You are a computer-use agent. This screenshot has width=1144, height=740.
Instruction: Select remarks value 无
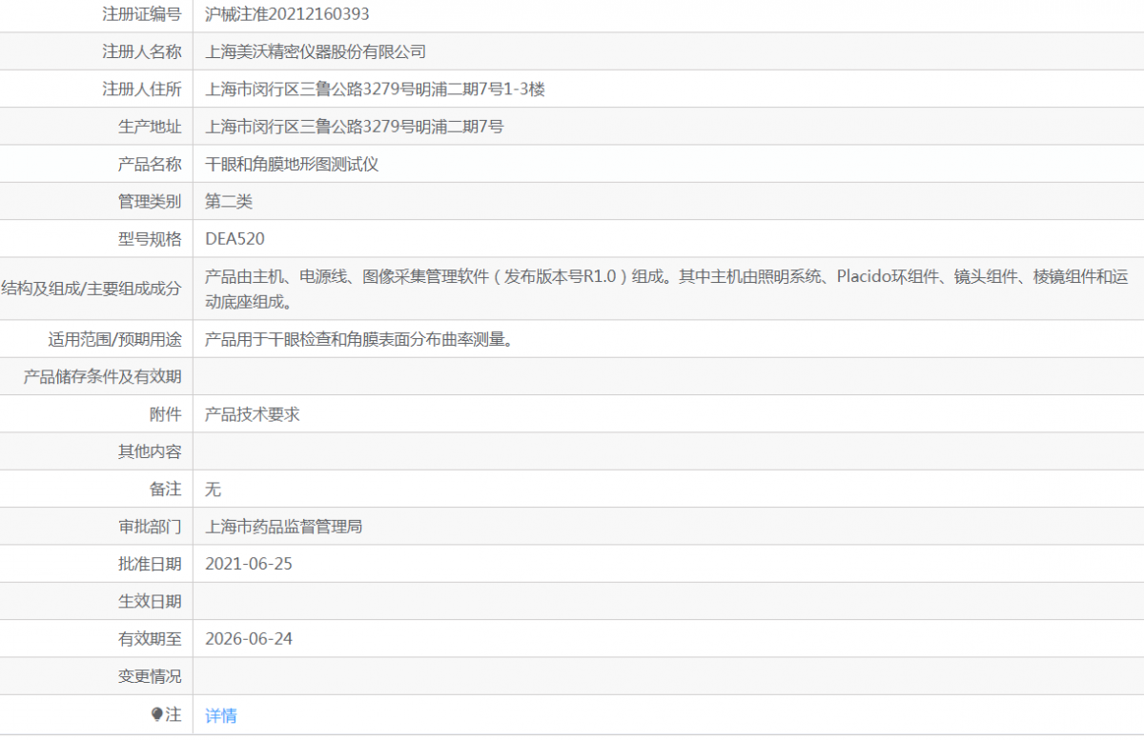(214, 489)
